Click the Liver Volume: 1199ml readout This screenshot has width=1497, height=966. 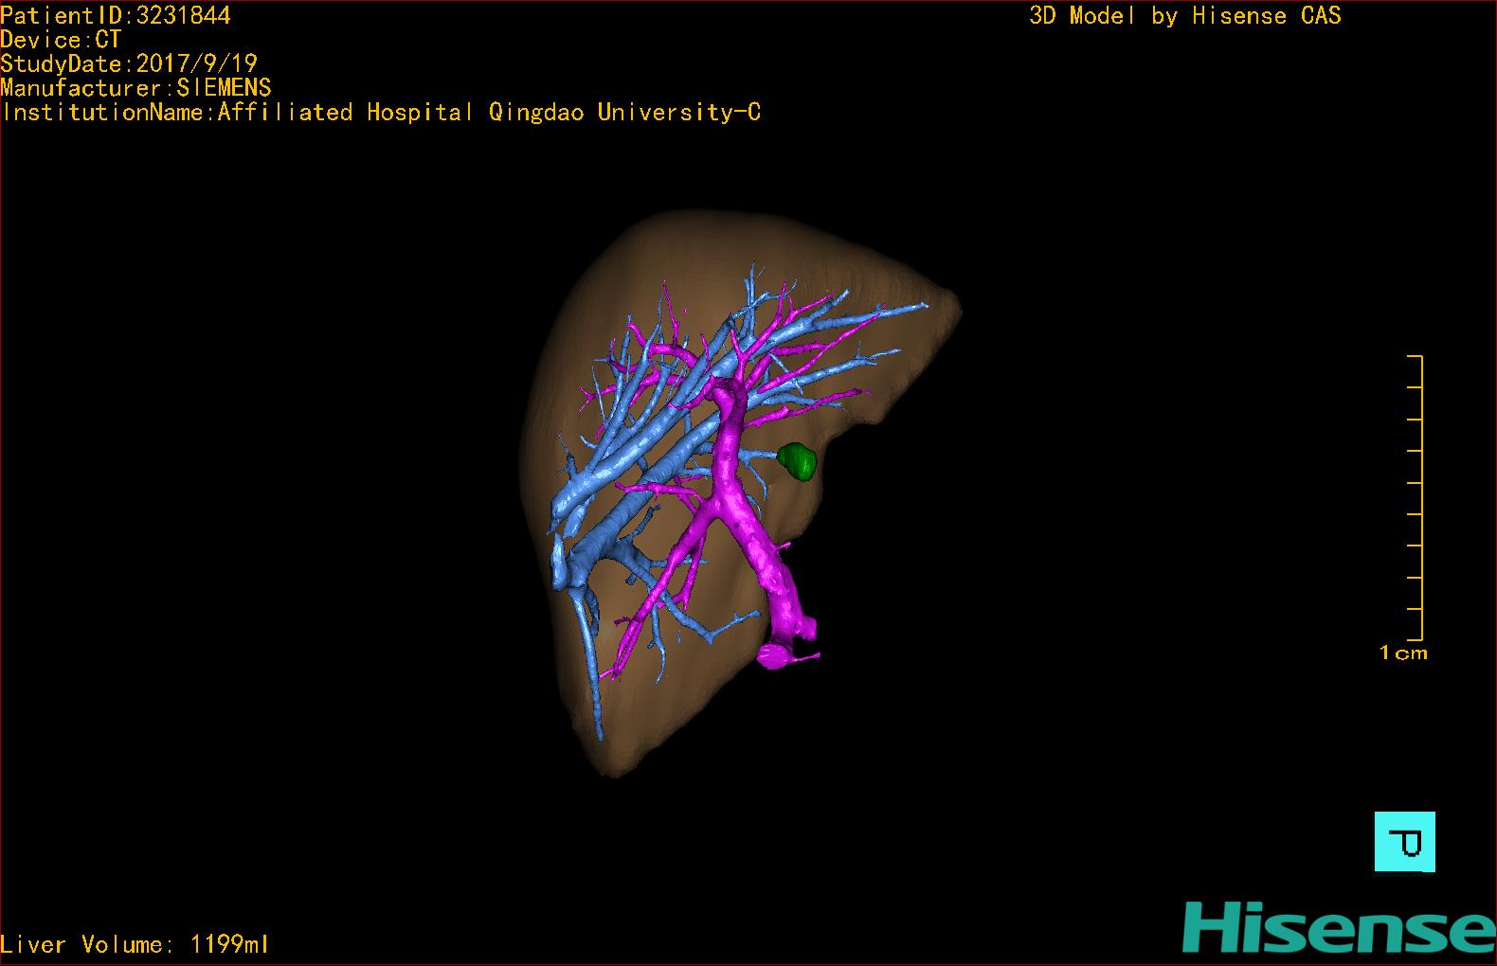(x=135, y=944)
